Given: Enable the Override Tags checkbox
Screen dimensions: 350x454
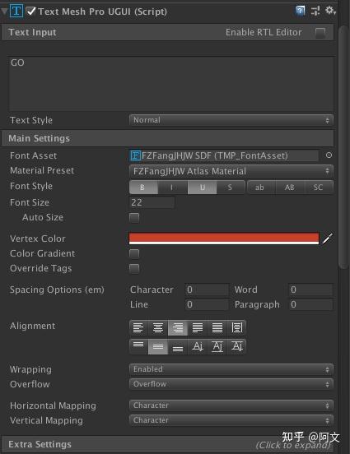Looking at the screenshot, I should point(134,269).
